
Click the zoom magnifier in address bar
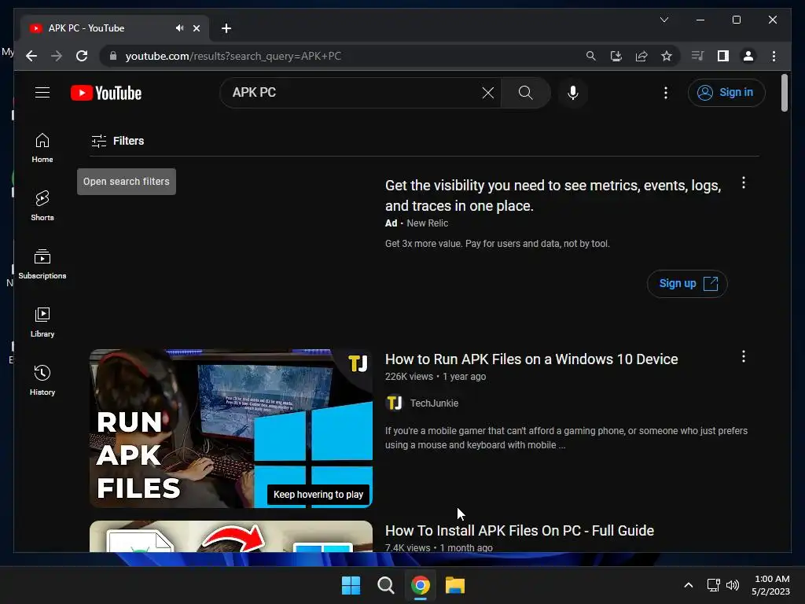point(591,56)
